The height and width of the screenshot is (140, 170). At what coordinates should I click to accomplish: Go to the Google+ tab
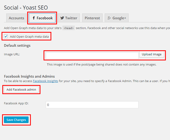pos(117,18)
